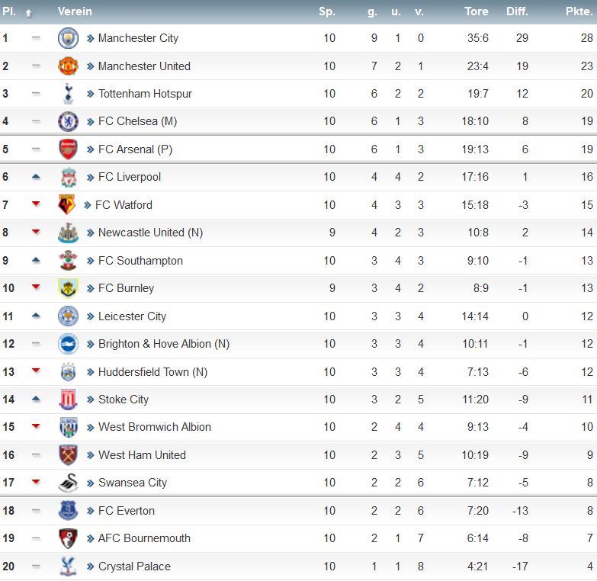Click the Verein column header
This screenshot has height=581, width=597.
[x=75, y=11]
